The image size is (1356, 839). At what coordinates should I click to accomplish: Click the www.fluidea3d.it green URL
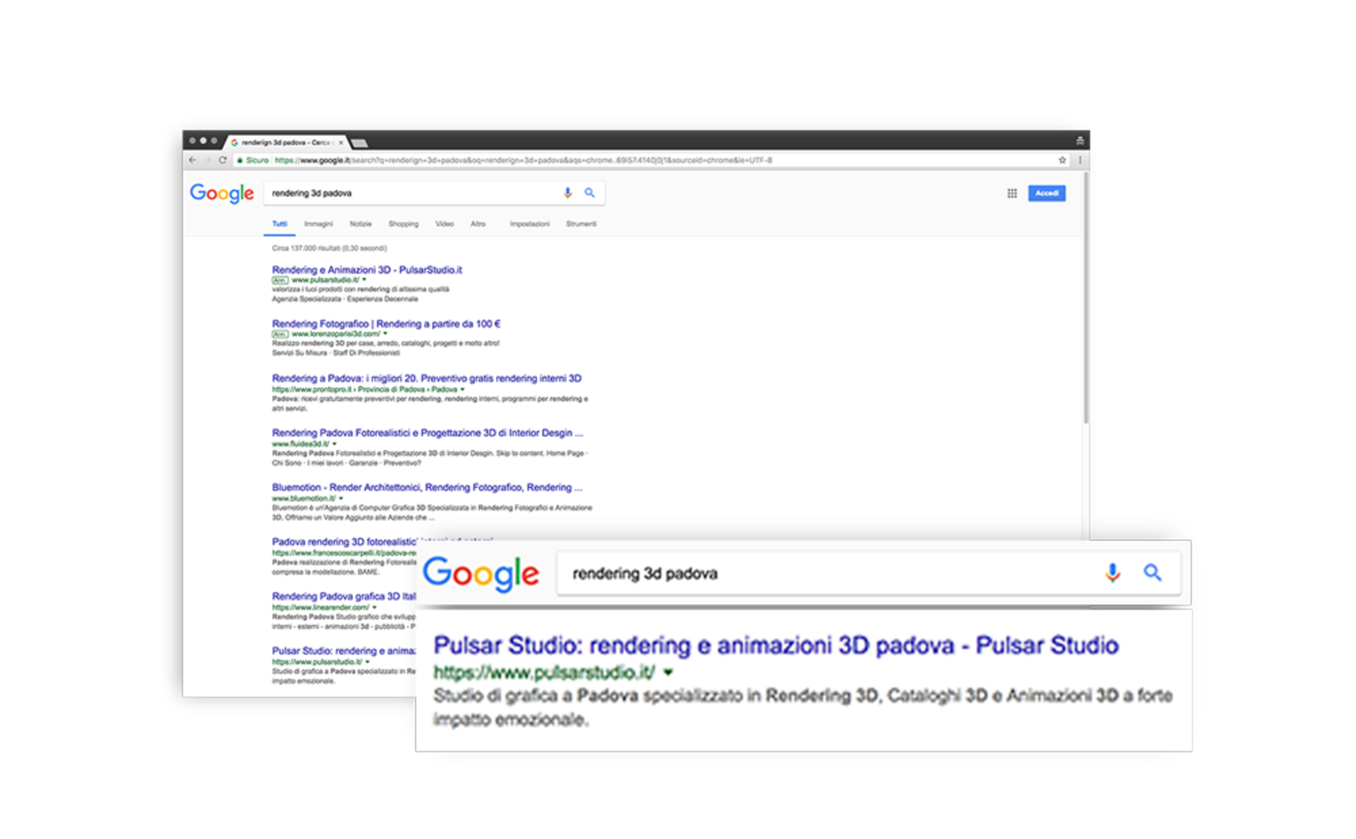pos(300,443)
